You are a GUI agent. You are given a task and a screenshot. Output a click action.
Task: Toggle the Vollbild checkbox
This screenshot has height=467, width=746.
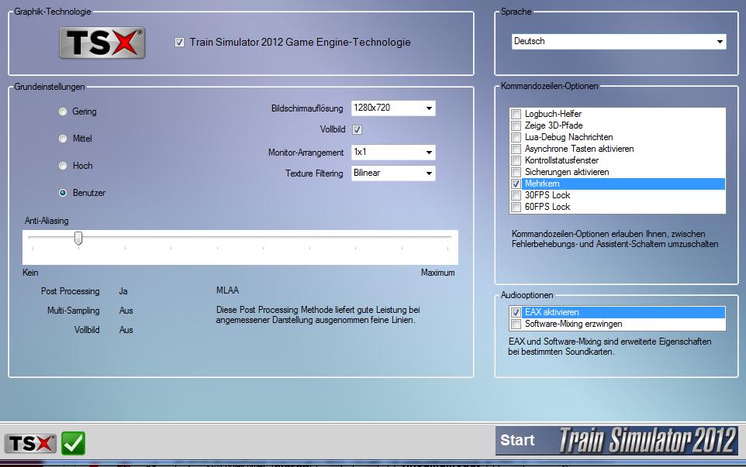coord(357,129)
